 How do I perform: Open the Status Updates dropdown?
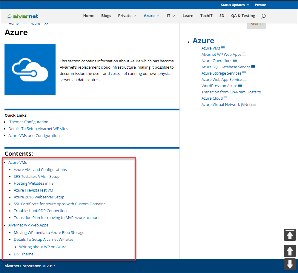coord(235,5)
